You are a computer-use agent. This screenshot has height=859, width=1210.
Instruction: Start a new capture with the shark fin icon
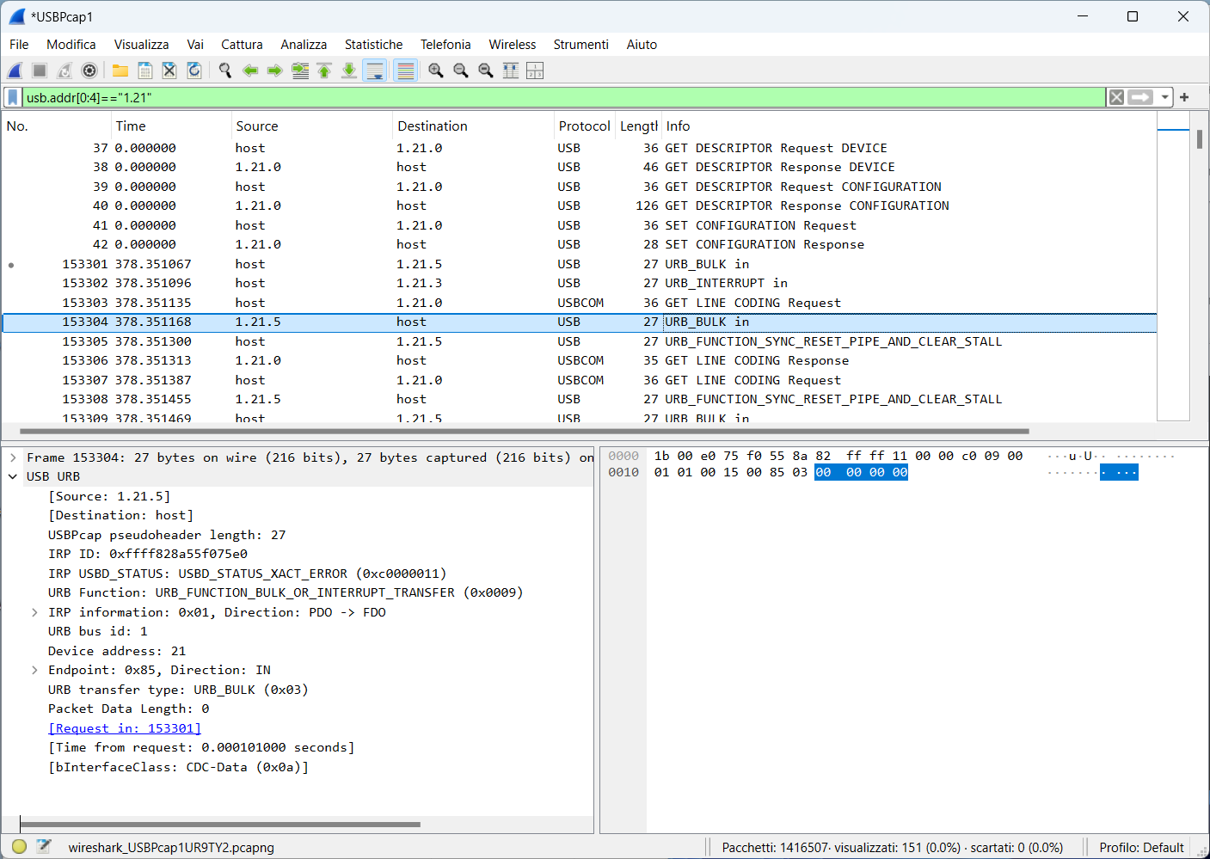tap(14, 70)
